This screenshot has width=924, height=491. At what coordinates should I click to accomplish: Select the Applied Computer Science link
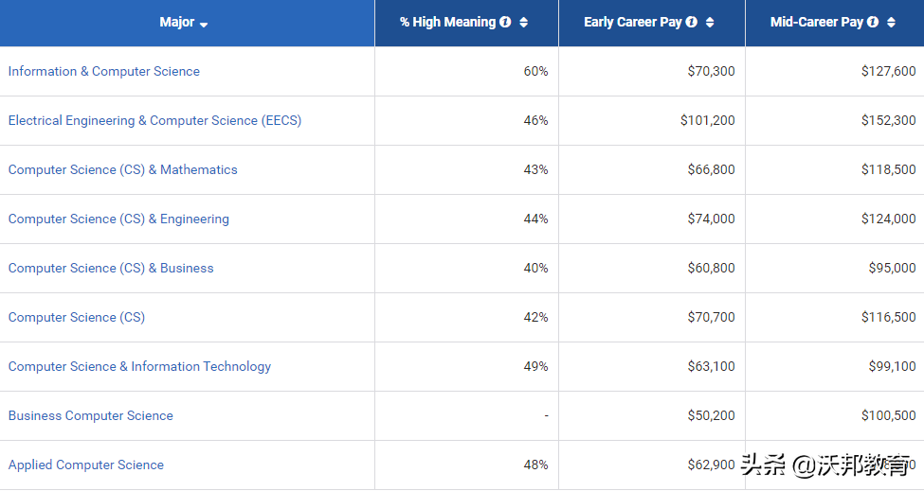coord(86,465)
